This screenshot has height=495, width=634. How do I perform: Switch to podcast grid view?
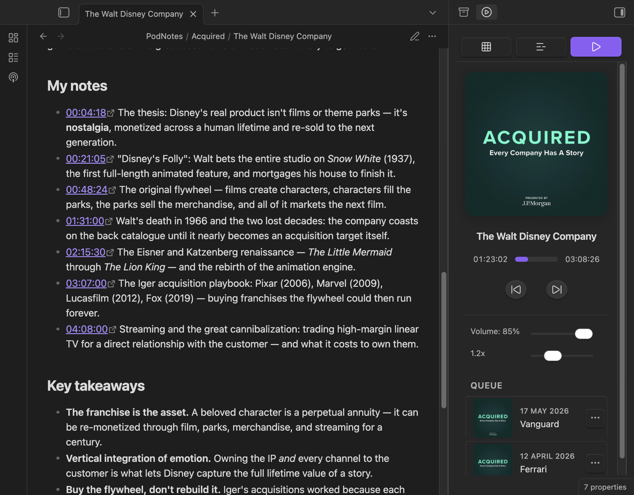(x=486, y=47)
